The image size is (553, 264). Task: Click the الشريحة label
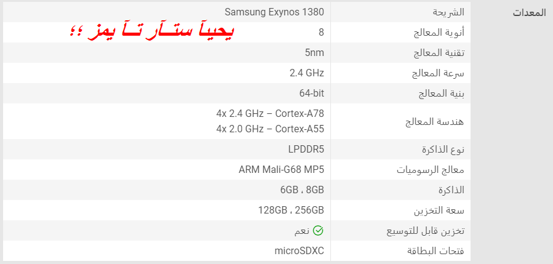click(x=448, y=12)
